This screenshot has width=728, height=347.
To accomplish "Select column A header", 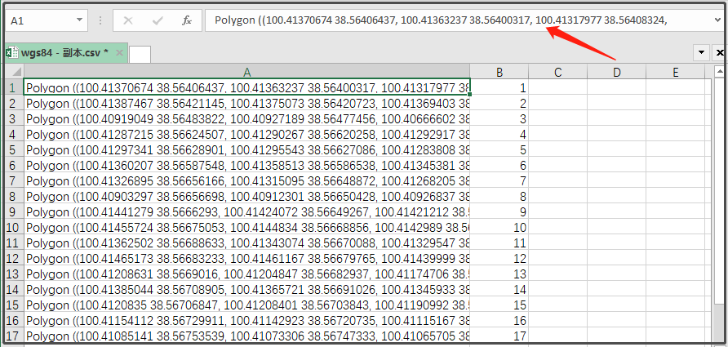I will coord(246,72).
